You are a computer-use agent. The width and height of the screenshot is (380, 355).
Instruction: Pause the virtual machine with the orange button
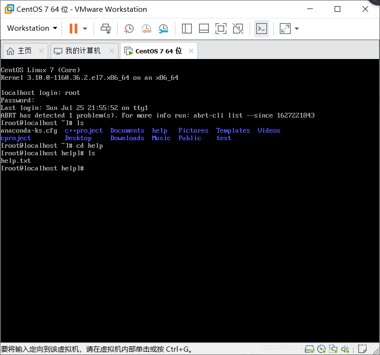(73, 28)
